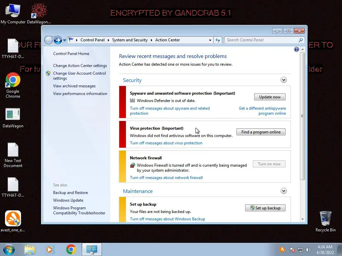The width and height of the screenshot is (342, 256).
Task: Collapse the Maintenance section
Action: click(284, 191)
